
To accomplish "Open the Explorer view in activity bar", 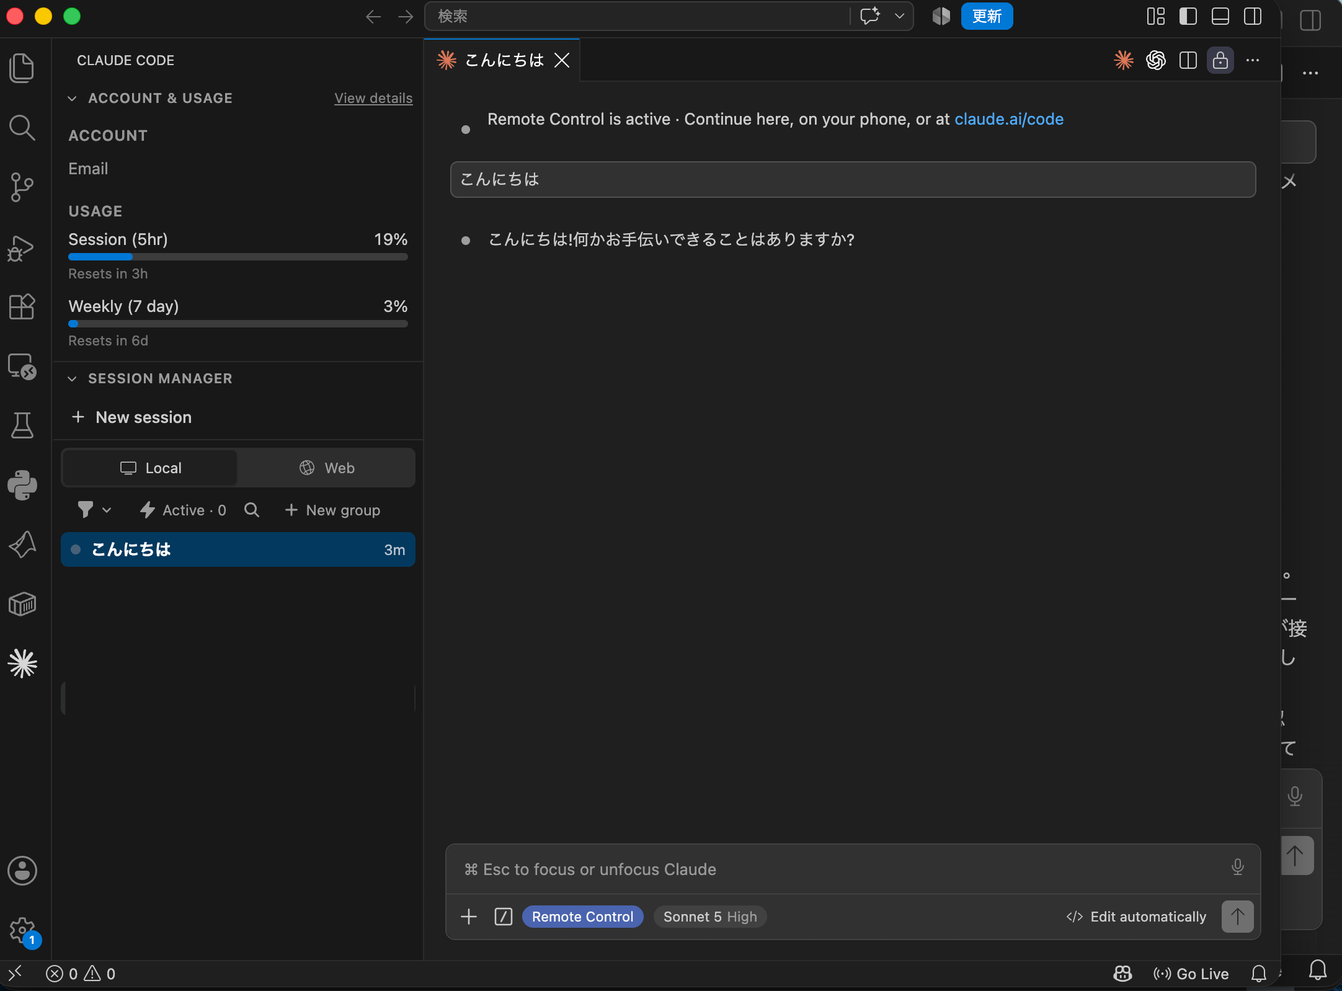I will (x=22, y=68).
